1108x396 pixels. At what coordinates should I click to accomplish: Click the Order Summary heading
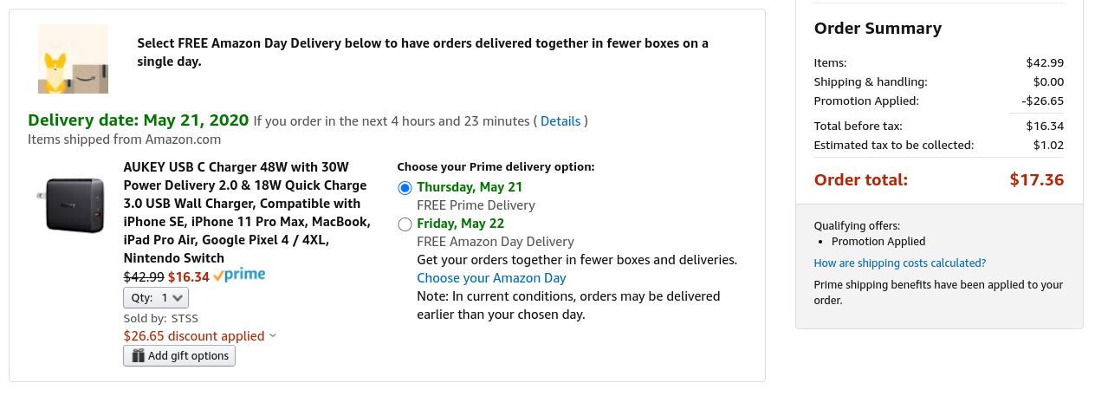tap(878, 29)
